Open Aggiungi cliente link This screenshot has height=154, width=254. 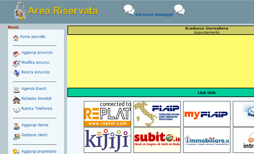(x=35, y=125)
